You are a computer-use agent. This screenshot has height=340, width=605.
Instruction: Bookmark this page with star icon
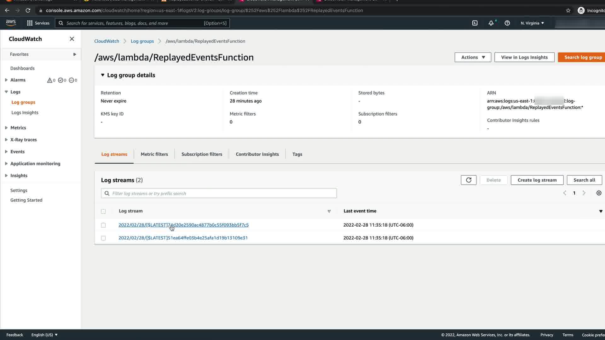(568, 10)
